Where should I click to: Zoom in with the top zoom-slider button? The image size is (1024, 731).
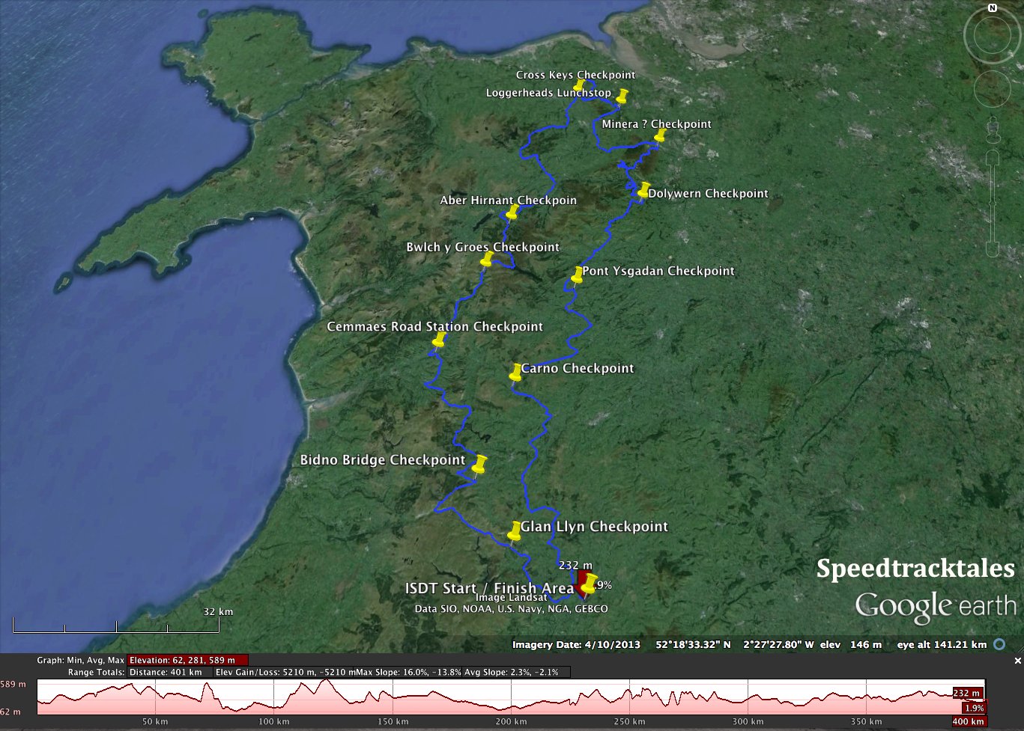tap(993, 158)
